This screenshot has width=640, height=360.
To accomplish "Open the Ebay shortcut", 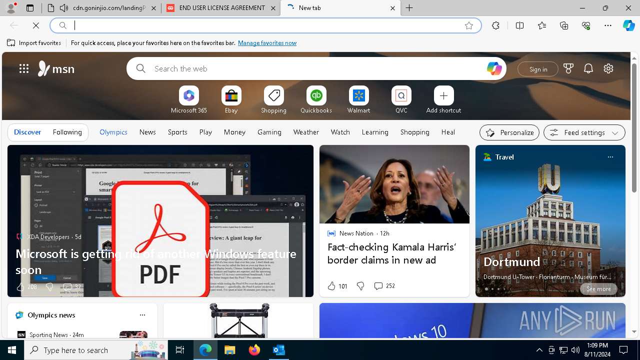I will pos(231,100).
